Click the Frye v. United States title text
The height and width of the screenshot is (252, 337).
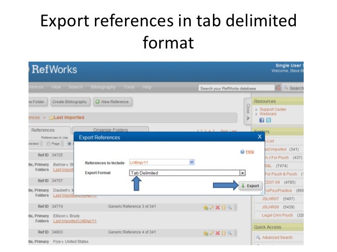71,241
